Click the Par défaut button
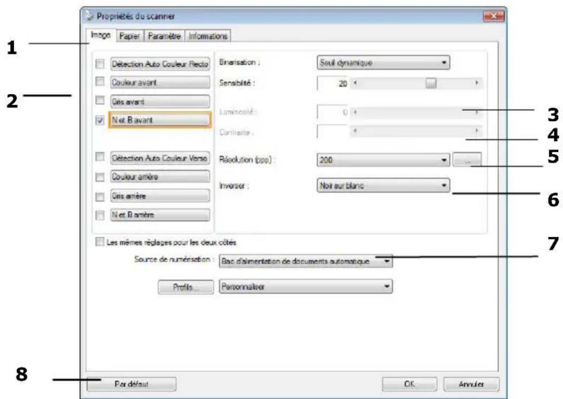Image resolution: width=563 pixels, height=399 pixels. pyautogui.click(x=131, y=384)
